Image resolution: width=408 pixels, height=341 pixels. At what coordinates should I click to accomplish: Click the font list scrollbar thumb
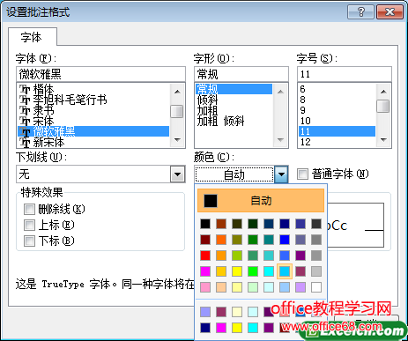tap(177, 111)
